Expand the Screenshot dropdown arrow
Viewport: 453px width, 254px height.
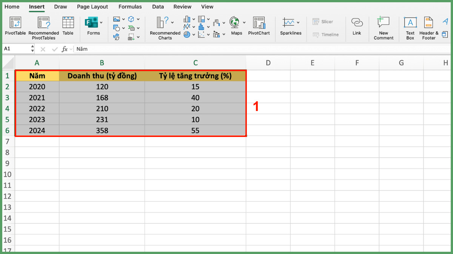pos(138,37)
